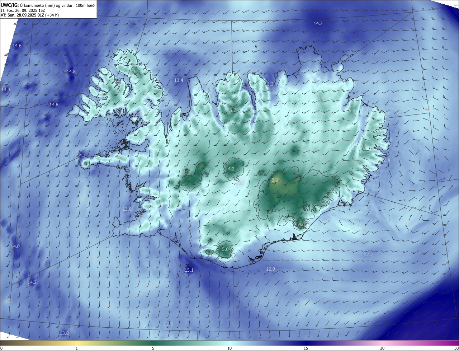
Task: Click the 14.6 value on the map
Action: pyautogui.click(x=17, y=46)
